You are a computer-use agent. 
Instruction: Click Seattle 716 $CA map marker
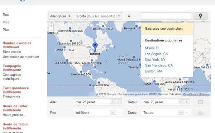[x=64, y=47]
